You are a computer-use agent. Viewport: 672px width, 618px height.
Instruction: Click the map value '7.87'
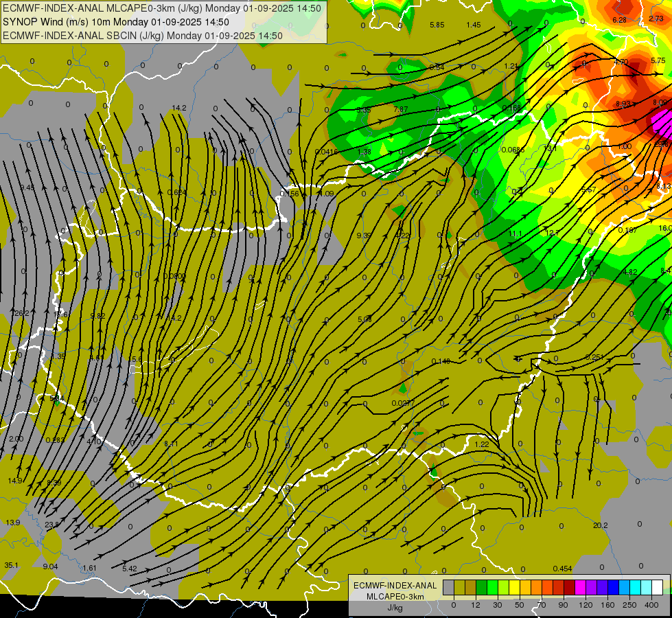401,109
